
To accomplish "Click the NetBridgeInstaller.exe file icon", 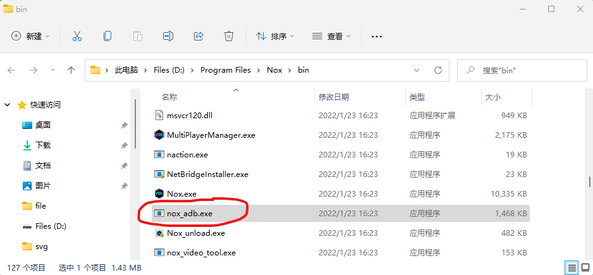I will coord(159,174).
